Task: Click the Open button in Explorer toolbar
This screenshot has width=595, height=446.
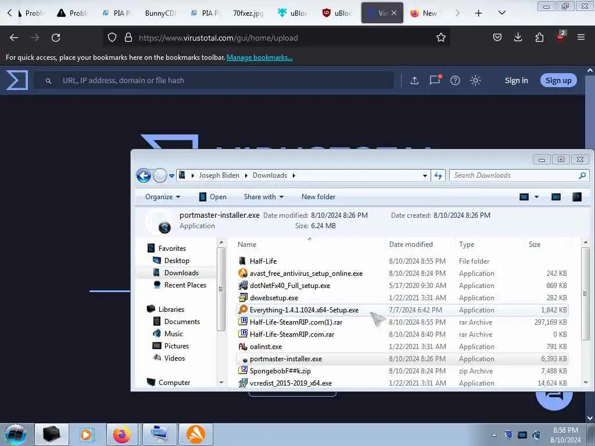Action: 213,197
